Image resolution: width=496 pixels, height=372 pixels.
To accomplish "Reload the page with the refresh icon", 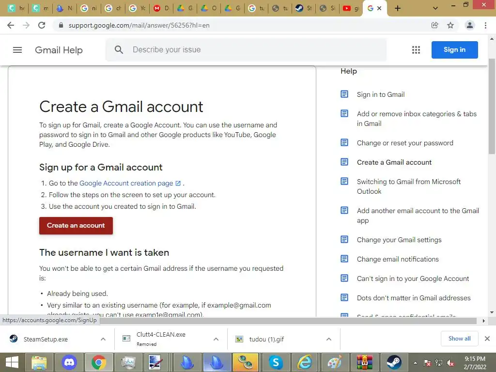I will 42,25.
